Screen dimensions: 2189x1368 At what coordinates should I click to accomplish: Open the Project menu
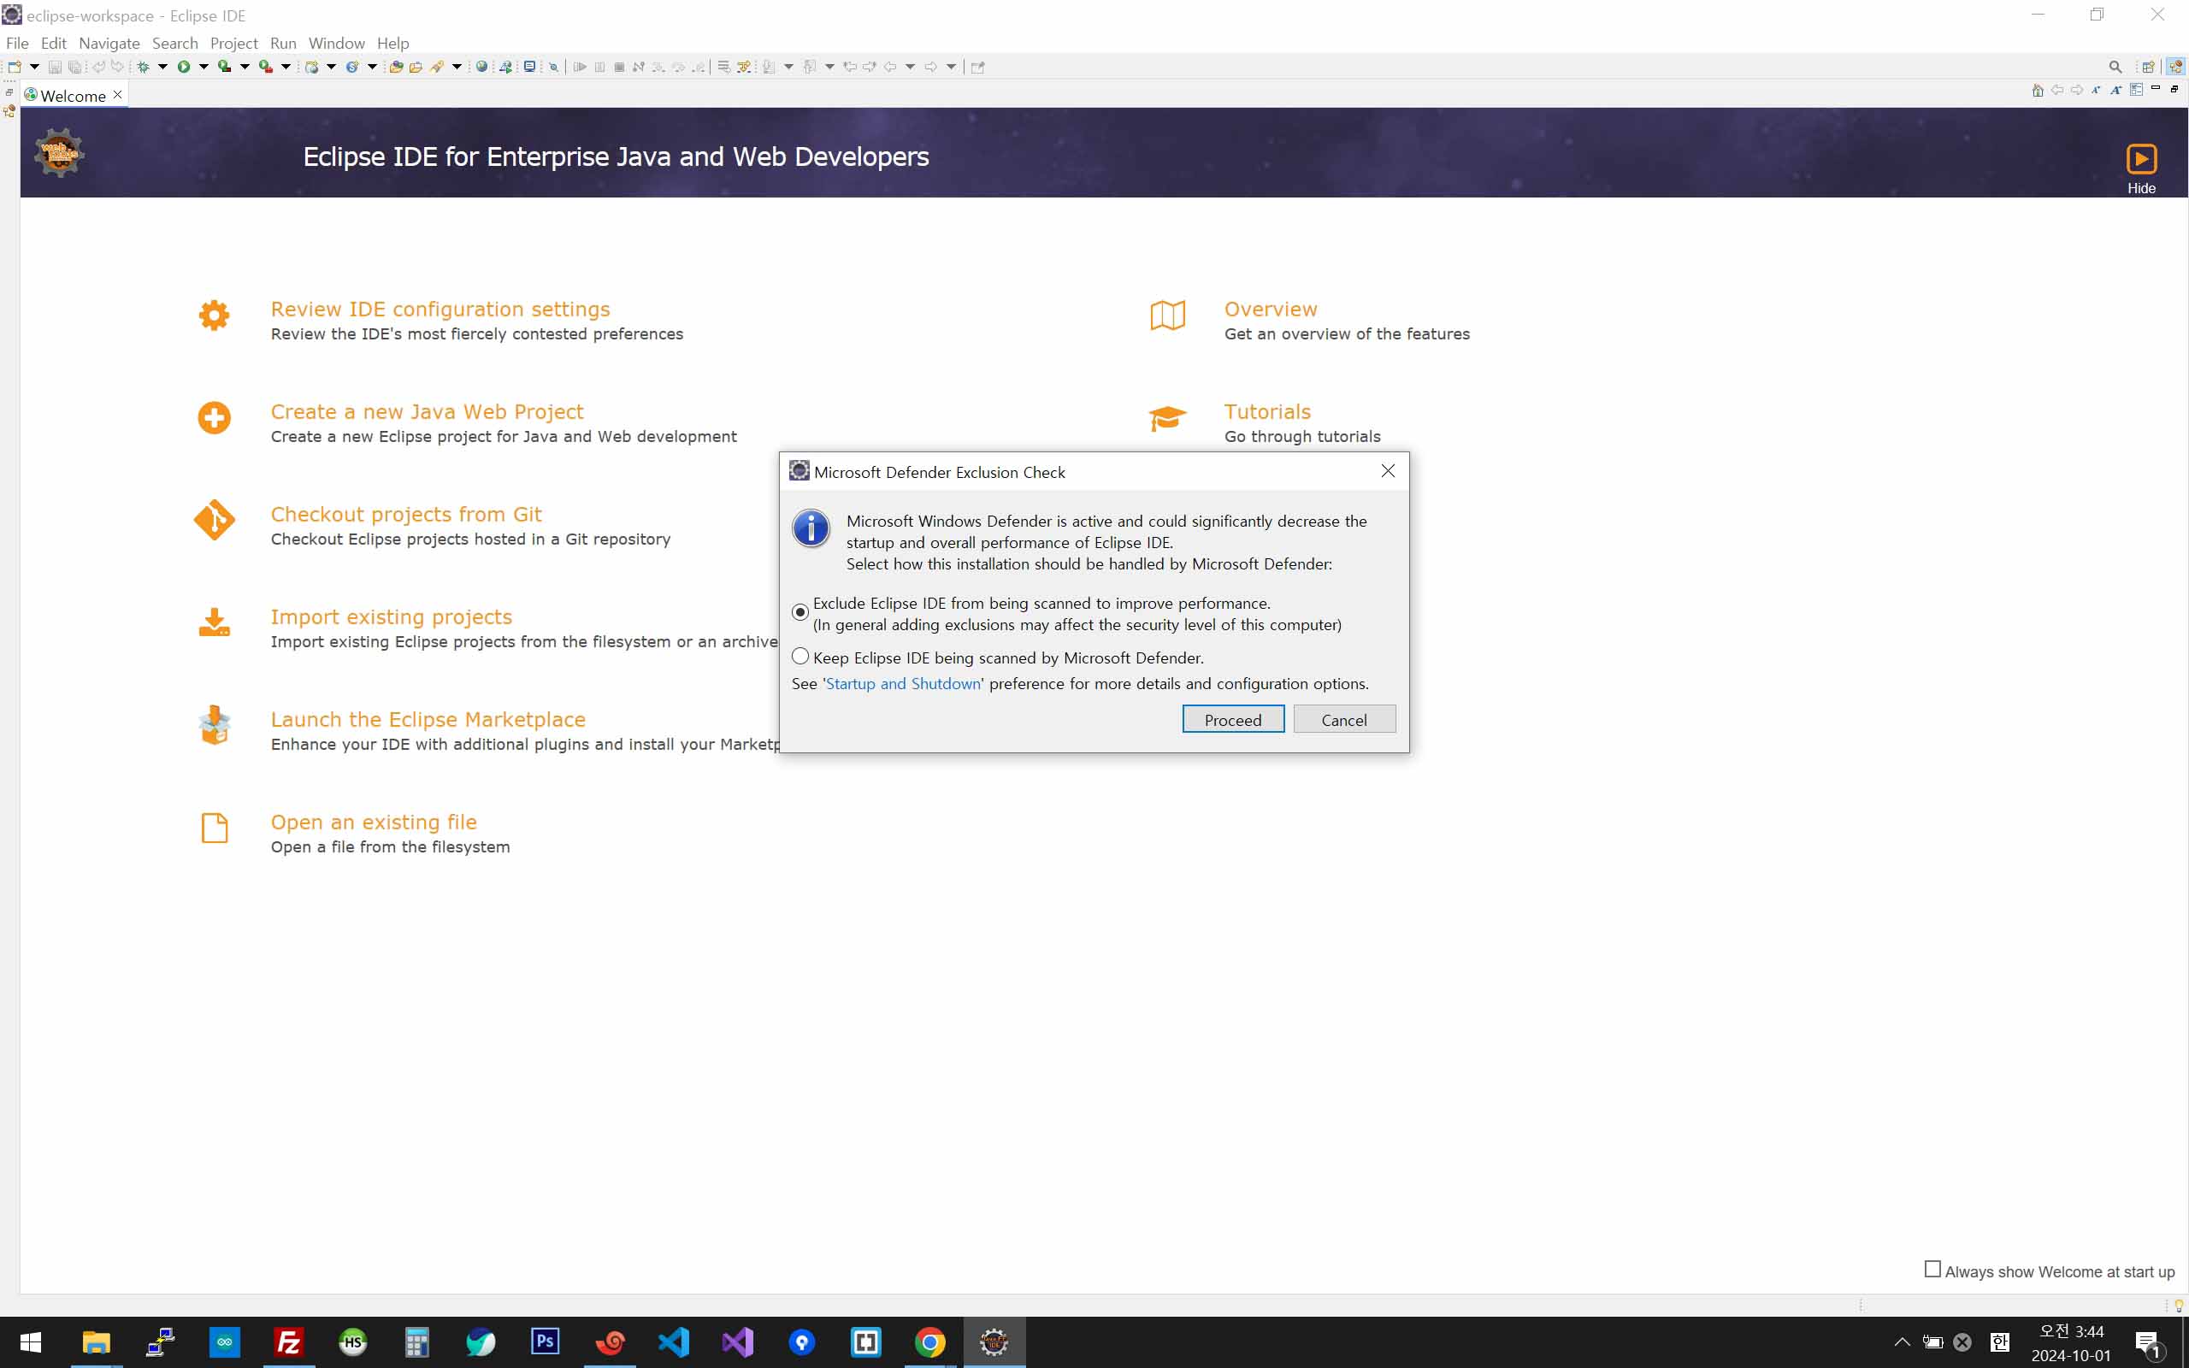coord(233,44)
